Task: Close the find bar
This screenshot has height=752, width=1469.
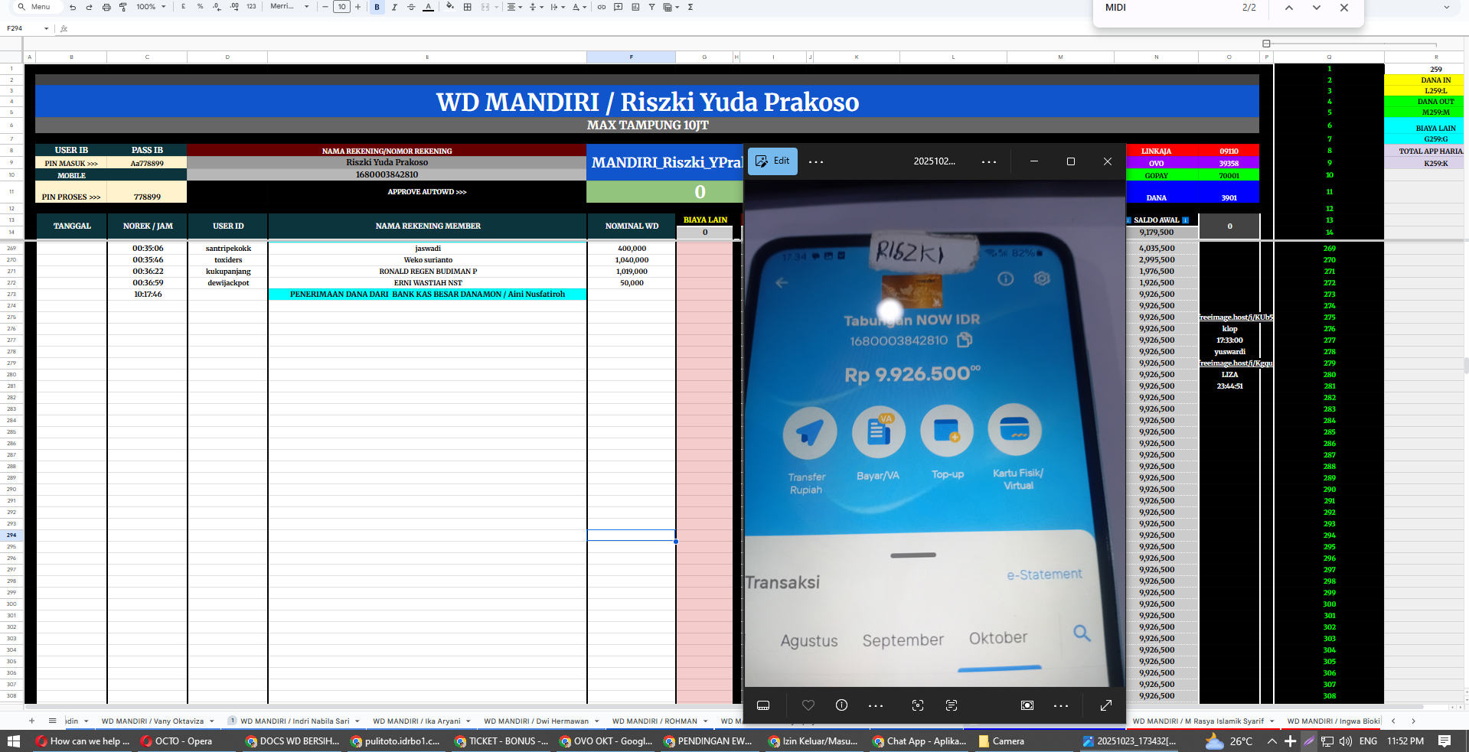Action: click(x=1344, y=8)
